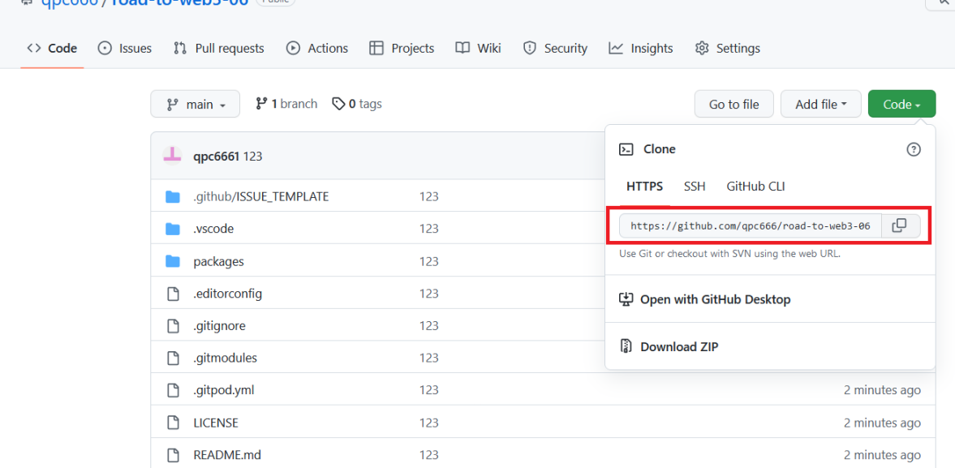Click commit message "123" in the .gitmodules row
955x468 pixels.
click(x=428, y=358)
